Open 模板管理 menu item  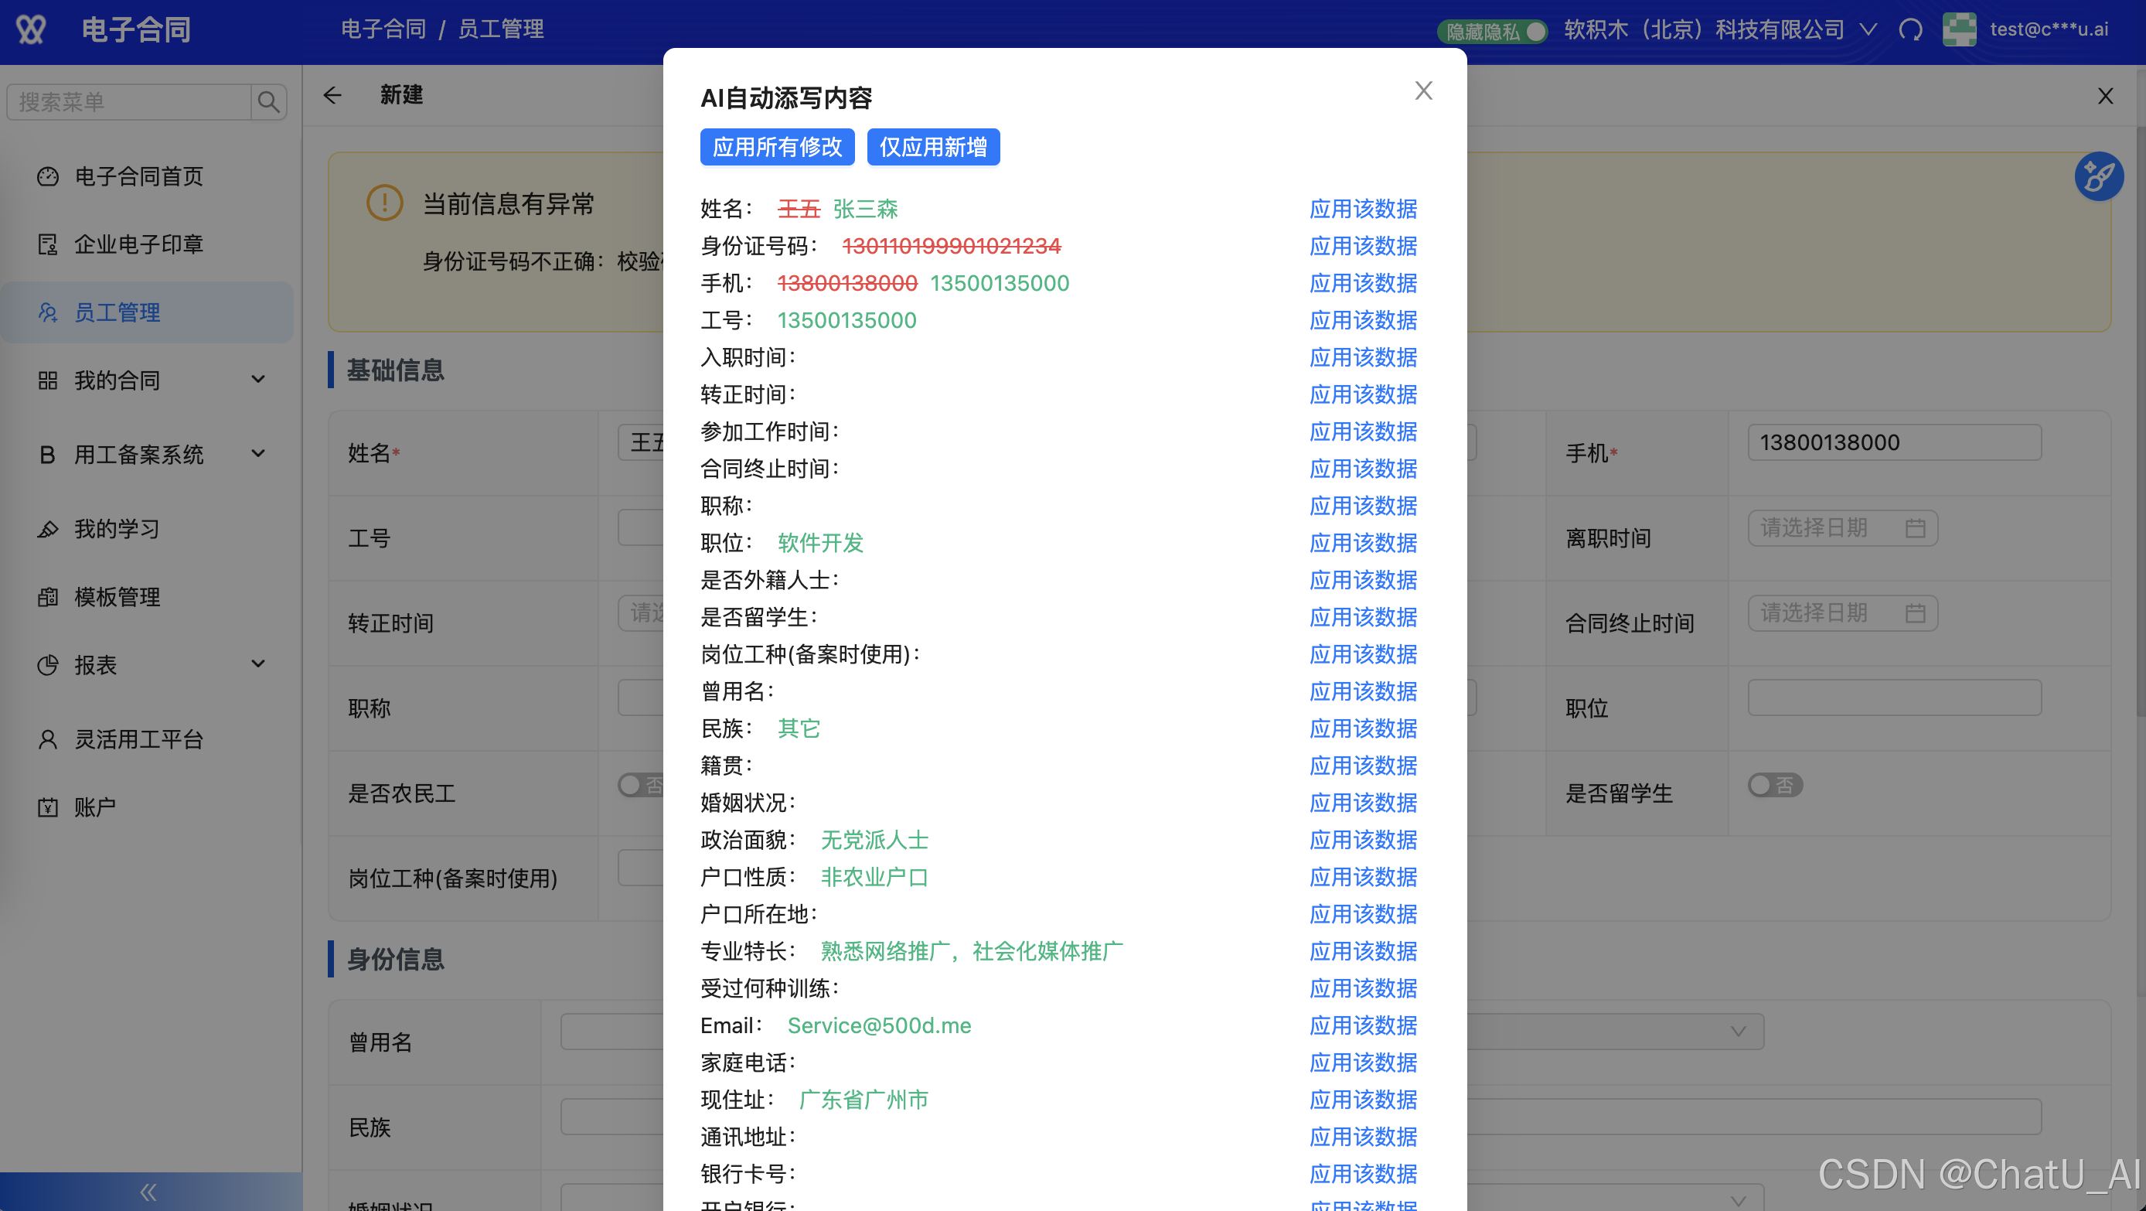[x=118, y=598]
